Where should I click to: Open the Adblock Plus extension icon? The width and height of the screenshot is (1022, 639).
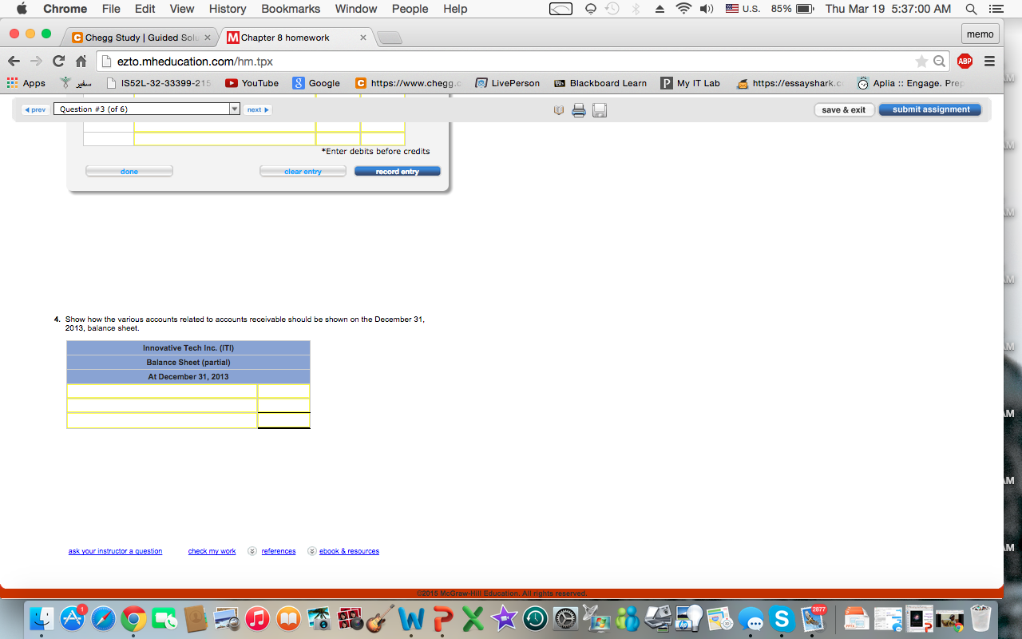click(x=965, y=62)
